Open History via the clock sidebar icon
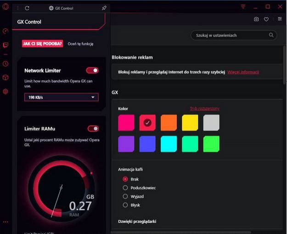287x234 pixels. click(6, 63)
